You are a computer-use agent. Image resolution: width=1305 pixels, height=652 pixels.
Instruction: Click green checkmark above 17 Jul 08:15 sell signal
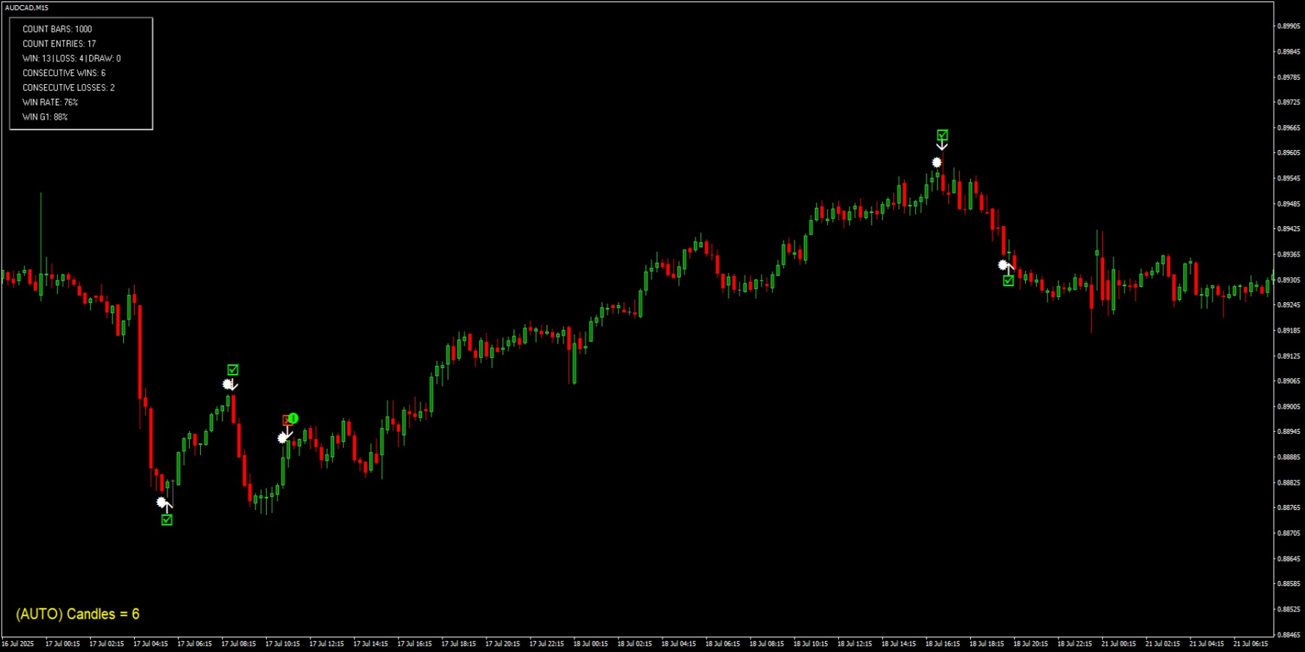pyautogui.click(x=233, y=369)
